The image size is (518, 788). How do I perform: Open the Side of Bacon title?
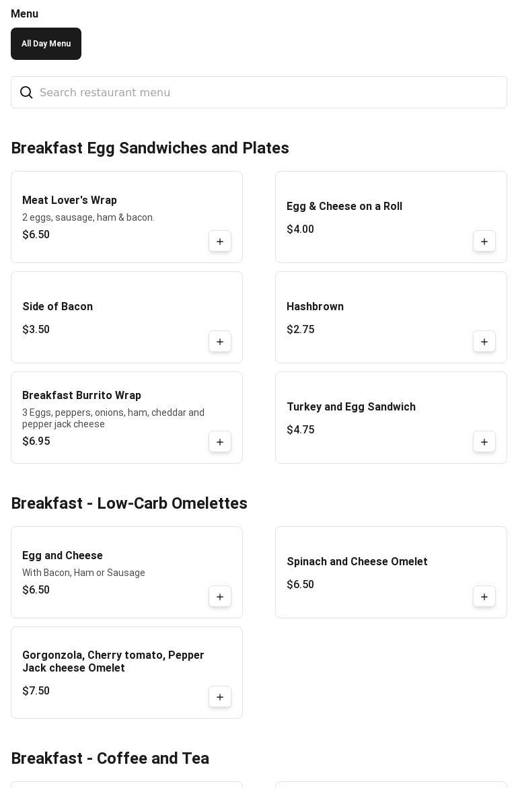tap(58, 307)
